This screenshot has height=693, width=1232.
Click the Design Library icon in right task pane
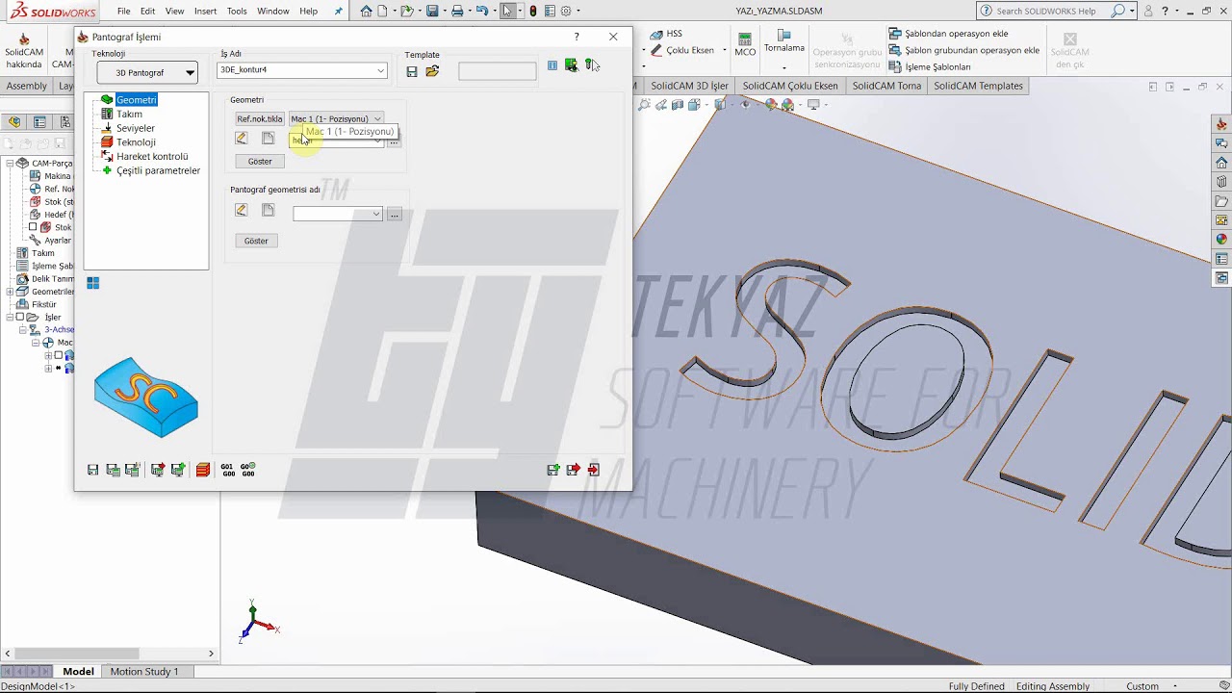tap(1221, 182)
